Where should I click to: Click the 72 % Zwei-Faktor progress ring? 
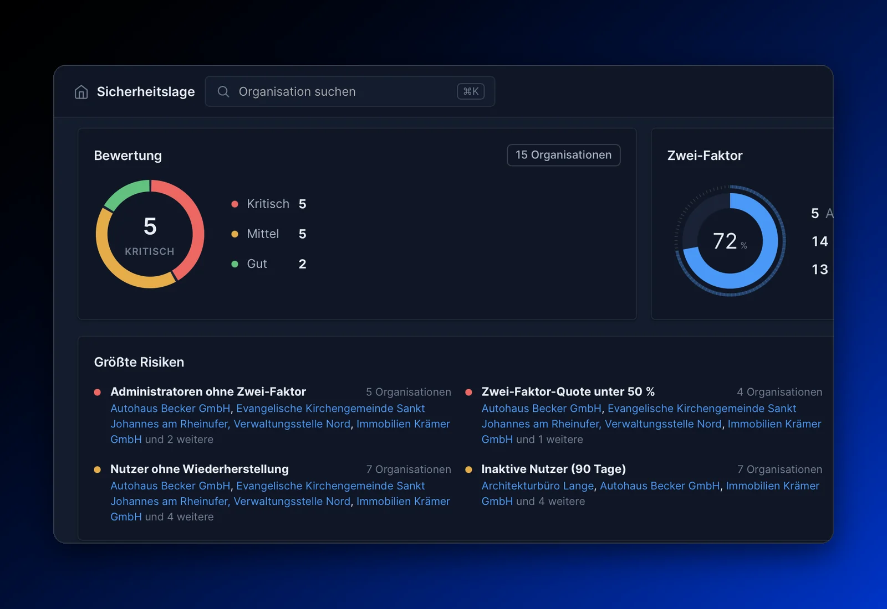(x=730, y=241)
